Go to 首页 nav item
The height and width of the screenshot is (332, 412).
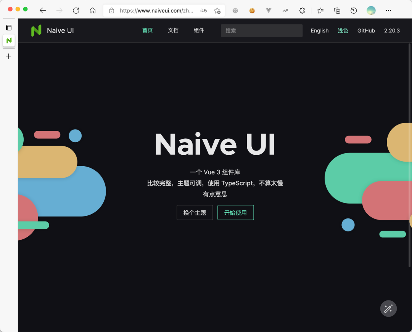point(147,30)
